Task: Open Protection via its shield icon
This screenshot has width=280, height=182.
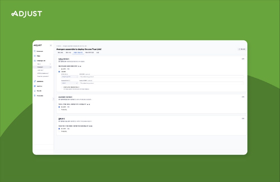Action: (x=35, y=96)
